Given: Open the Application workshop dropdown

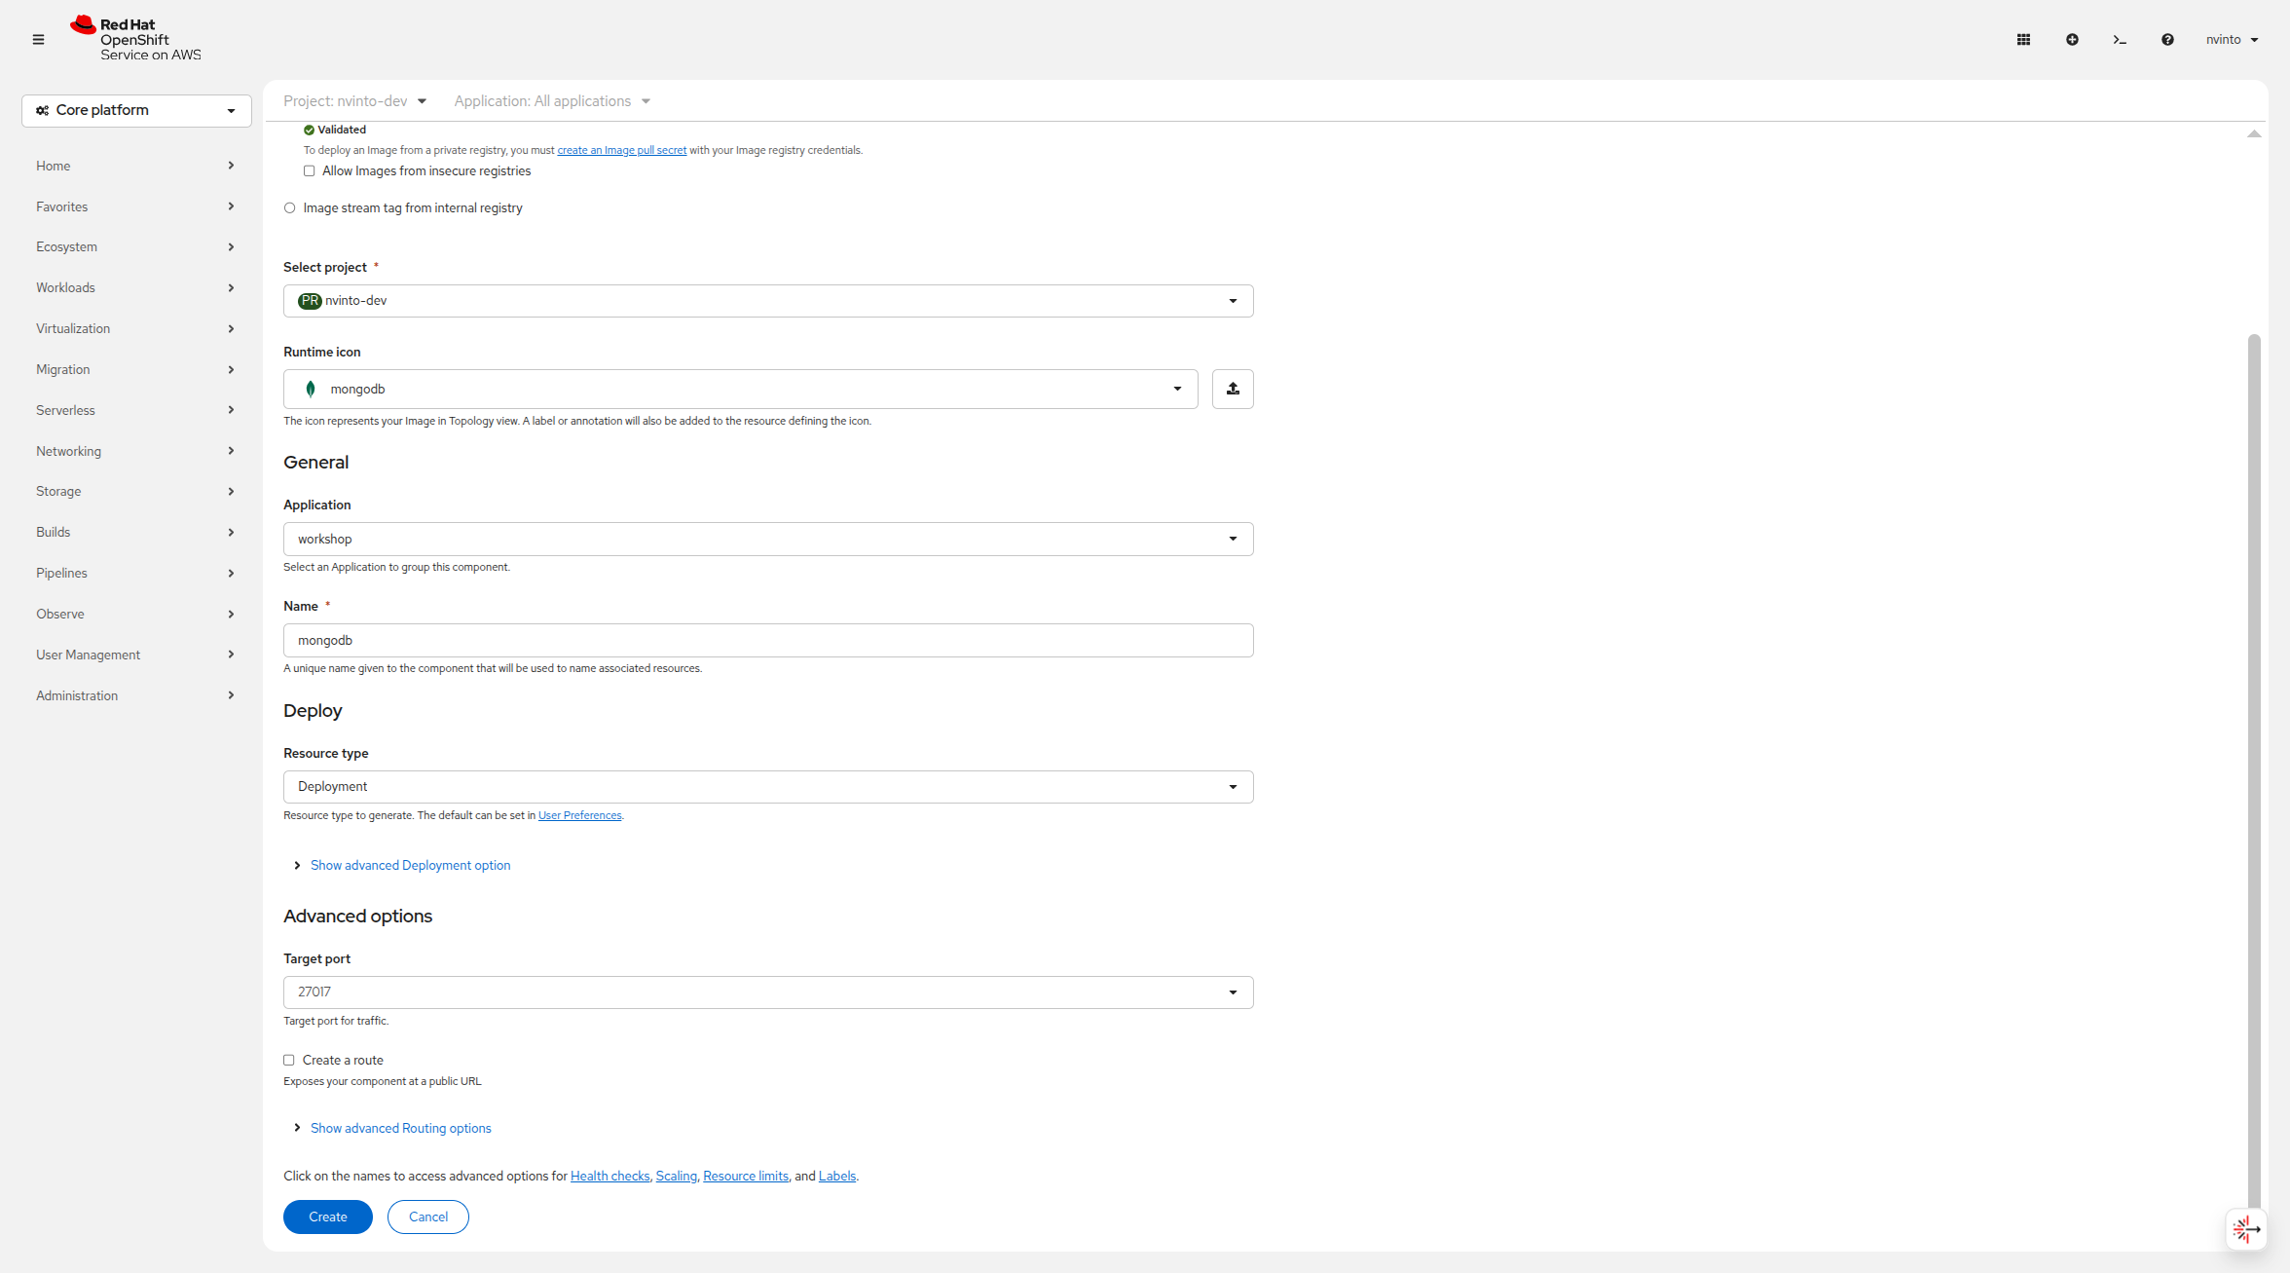Looking at the screenshot, I should (768, 539).
